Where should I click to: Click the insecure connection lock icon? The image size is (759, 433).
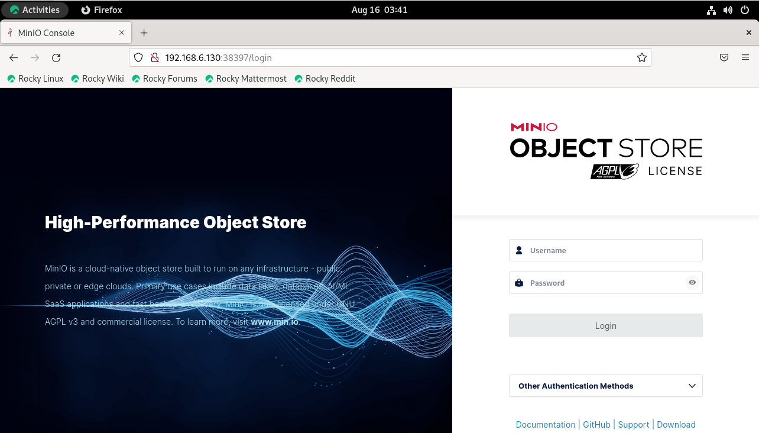tap(155, 57)
